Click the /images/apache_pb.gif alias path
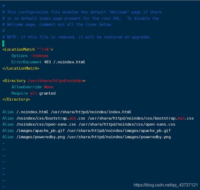Image resolution: width=200 pixels, height=190 pixels. pyautogui.click(x=41, y=131)
